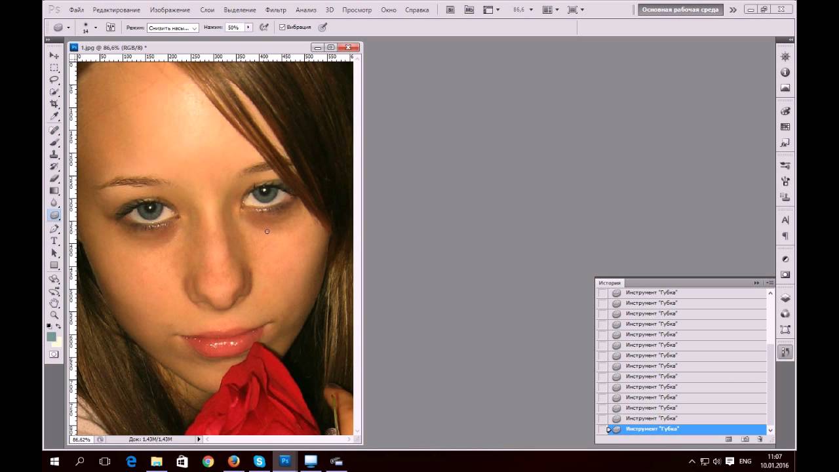The width and height of the screenshot is (839, 472).
Task: Select the History Brush tool
Action: (54, 167)
